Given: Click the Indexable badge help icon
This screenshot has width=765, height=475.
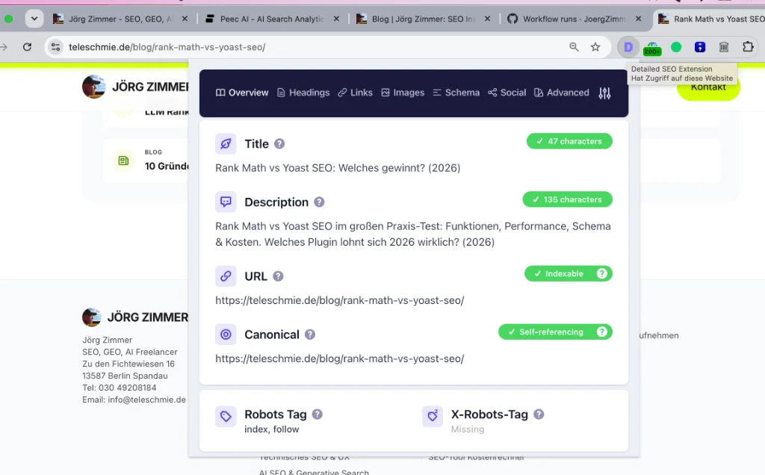Looking at the screenshot, I should (x=602, y=273).
